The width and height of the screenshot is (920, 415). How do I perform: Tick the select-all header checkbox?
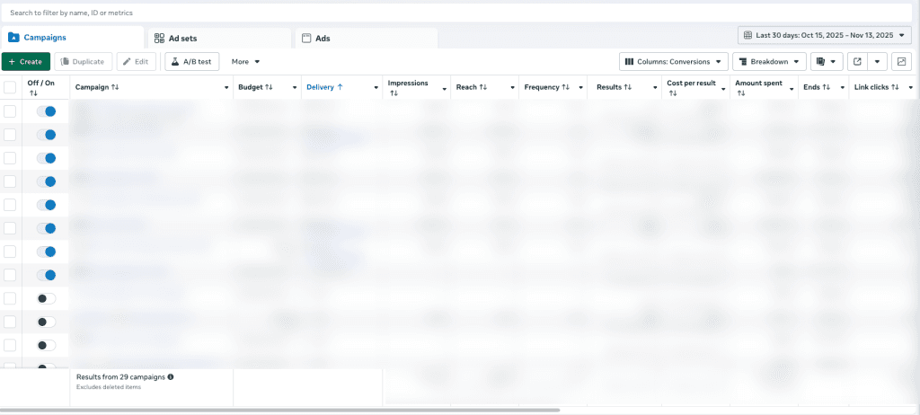(10, 87)
